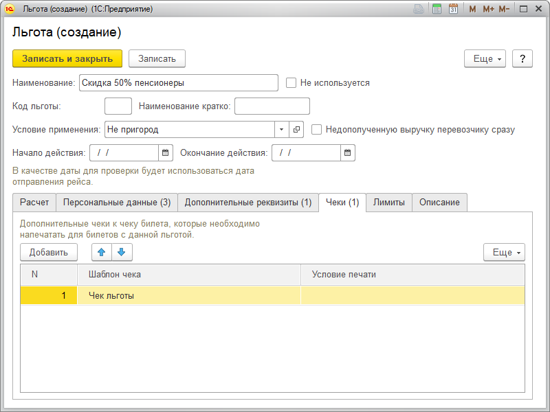This screenshot has height=412, width=550.
Task: Move receipt row up with arrow
Action: pyautogui.click(x=101, y=252)
